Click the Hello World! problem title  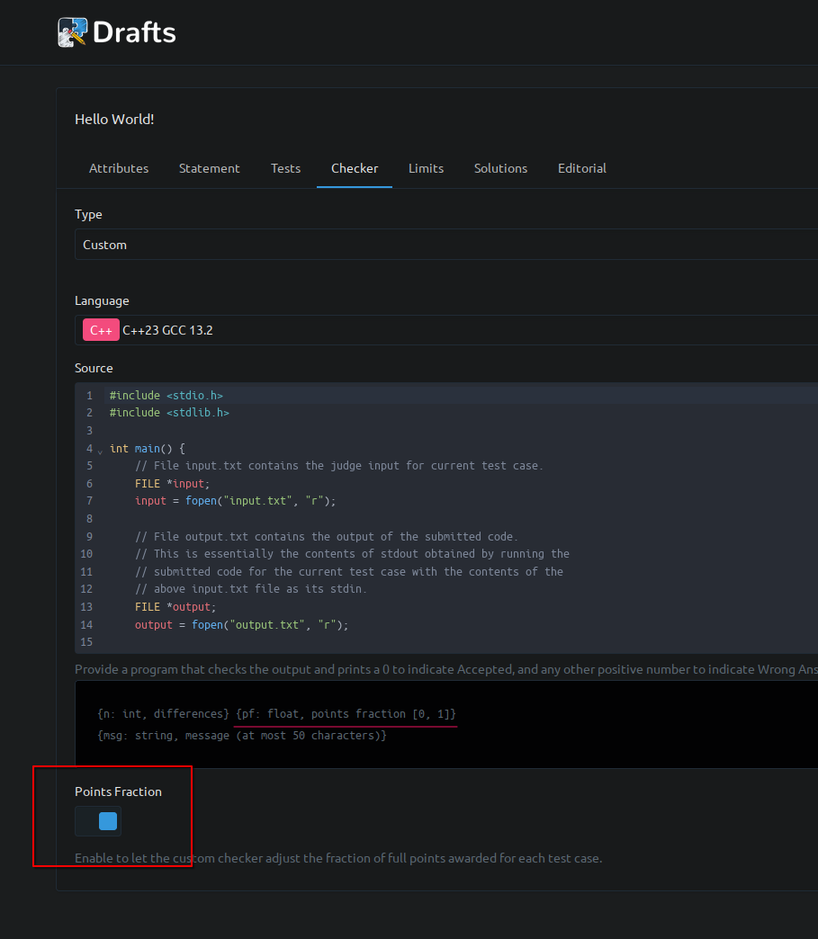click(x=114, y=119)
